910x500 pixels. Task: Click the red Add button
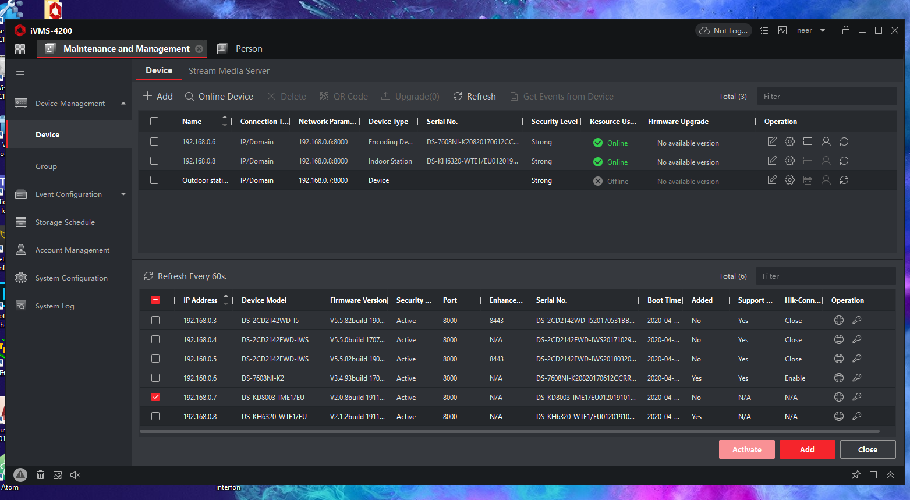807,449
